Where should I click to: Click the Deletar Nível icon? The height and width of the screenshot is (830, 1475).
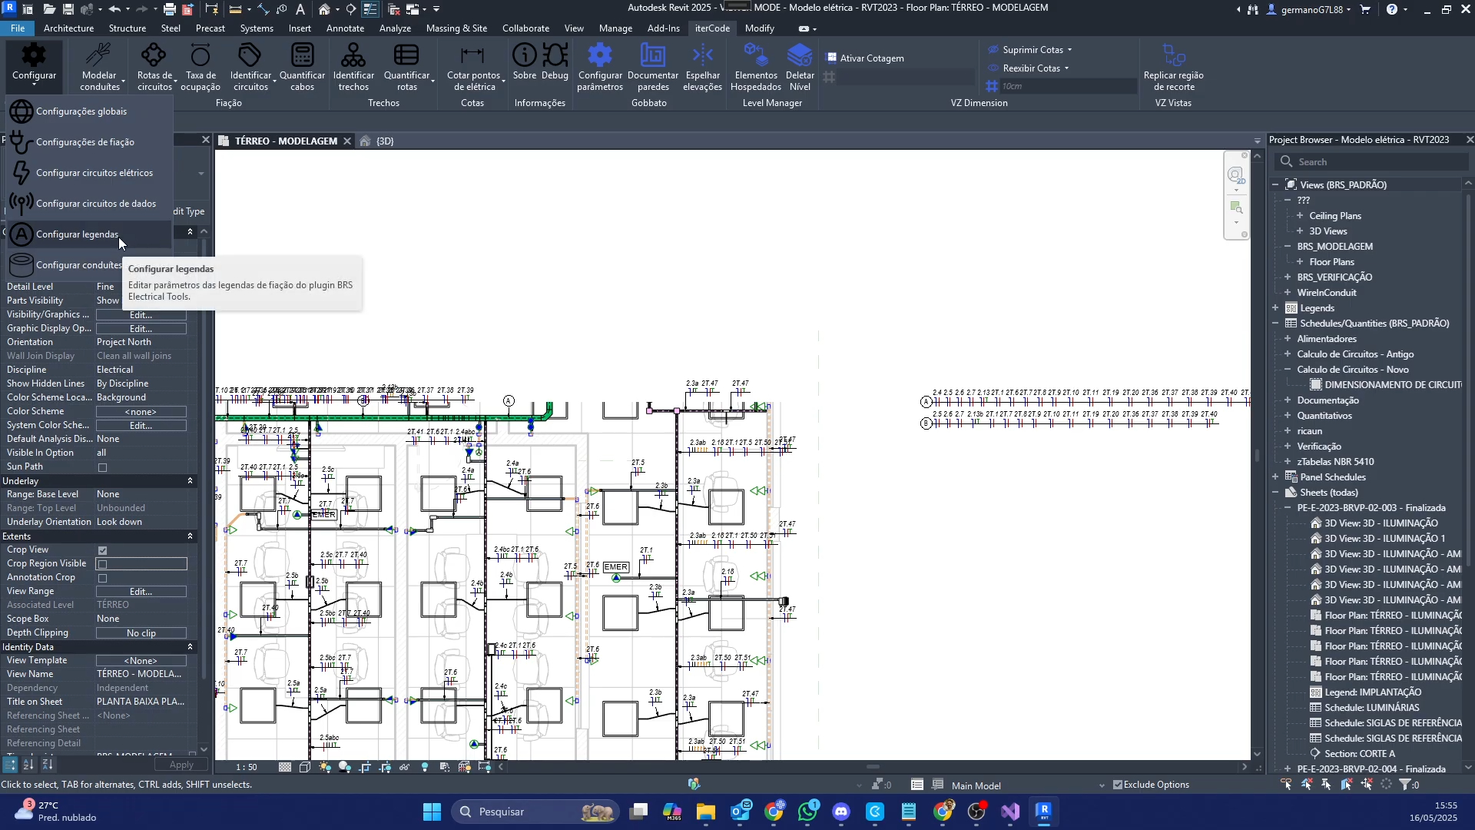(800, 57)
